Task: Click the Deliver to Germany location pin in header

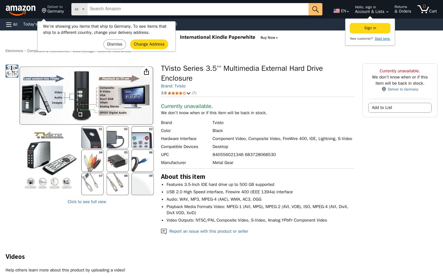Action: (x=44, y=11)
